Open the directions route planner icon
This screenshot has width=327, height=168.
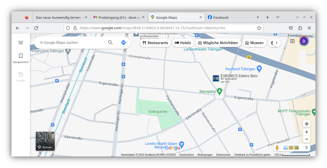point(124,43)
